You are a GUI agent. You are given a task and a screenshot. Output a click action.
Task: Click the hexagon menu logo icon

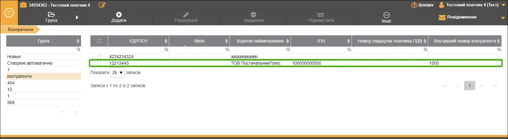pos(9,13)
